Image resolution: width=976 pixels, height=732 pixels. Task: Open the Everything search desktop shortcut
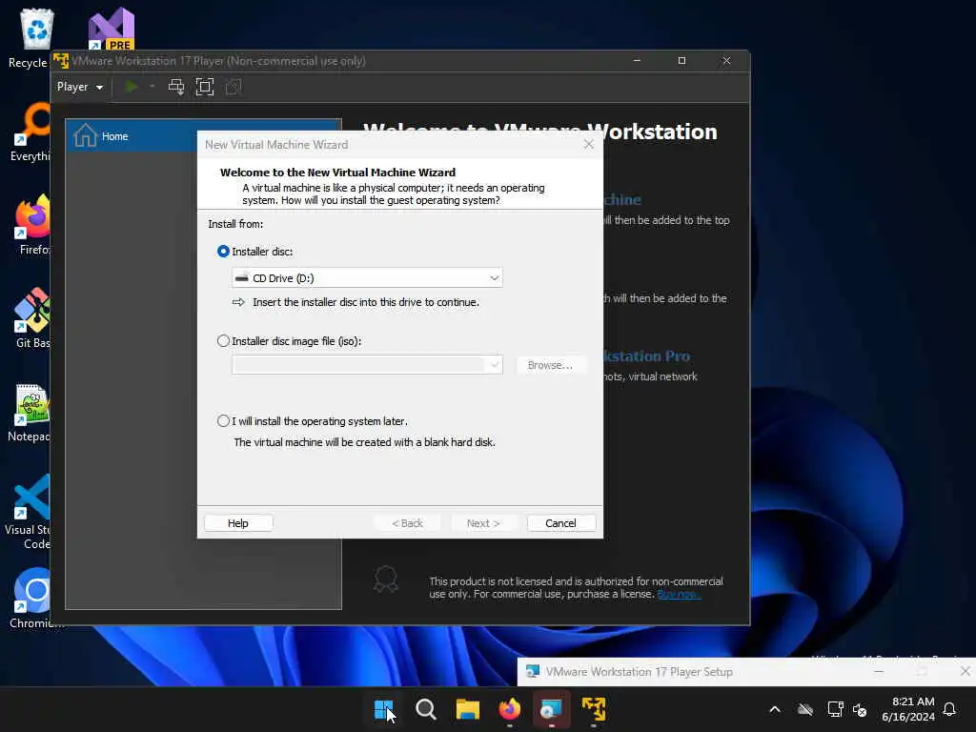click(32, 132)
